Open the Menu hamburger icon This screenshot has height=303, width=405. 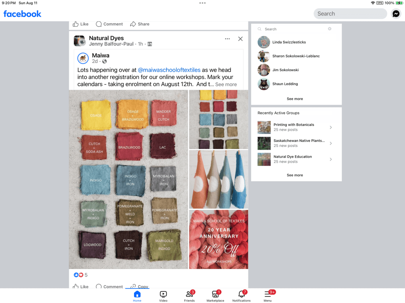click(267, 294)
